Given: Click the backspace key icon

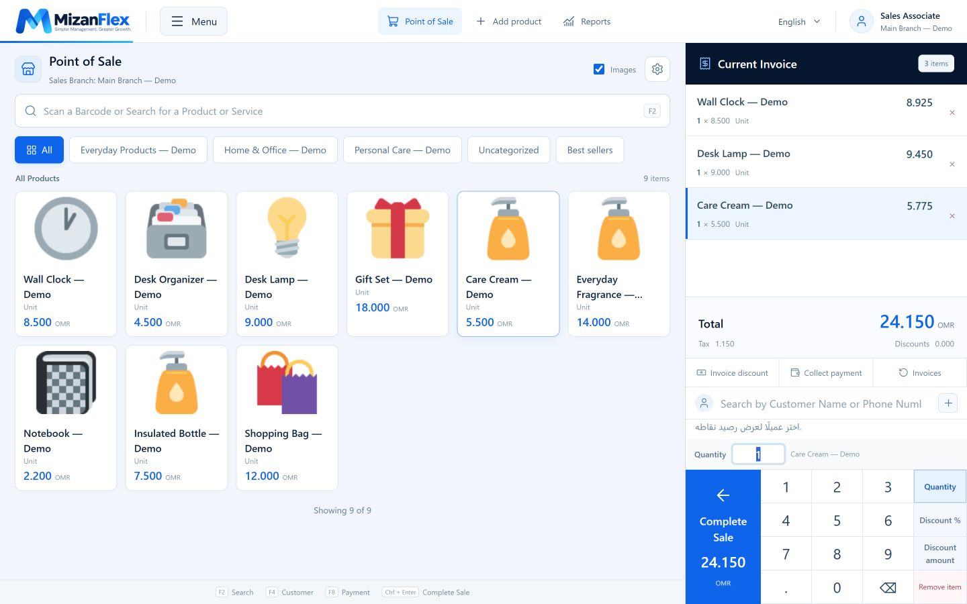Looking at the screenshot, I should click(888, 588).
